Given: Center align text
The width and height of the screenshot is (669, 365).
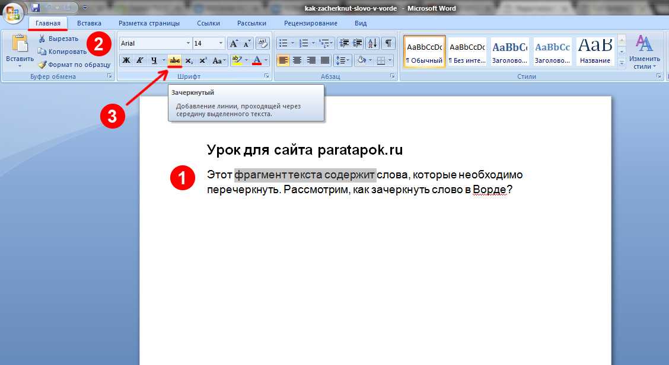Looking at the screenshot, I should click(297, 60).
